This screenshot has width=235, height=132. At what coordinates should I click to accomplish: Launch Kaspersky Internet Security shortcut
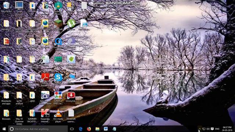click(x=45, y=115)
